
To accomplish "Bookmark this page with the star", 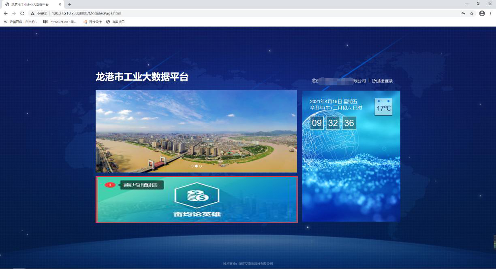I will [472, 13].
